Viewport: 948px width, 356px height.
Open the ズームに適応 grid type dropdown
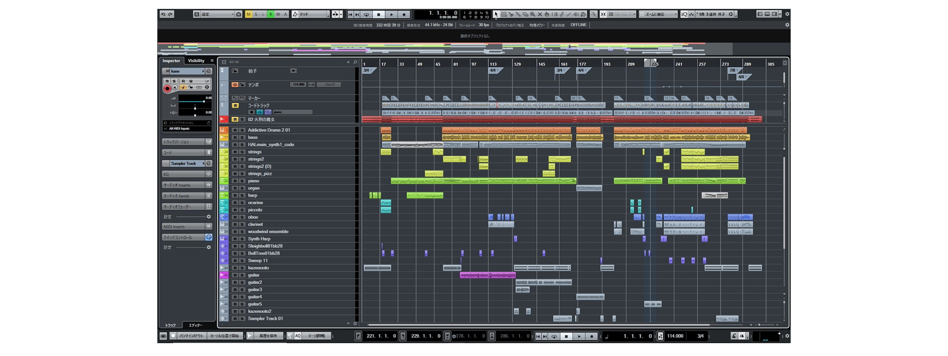point(658,14)
